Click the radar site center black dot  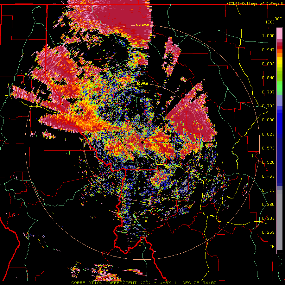tap(142, 142)
